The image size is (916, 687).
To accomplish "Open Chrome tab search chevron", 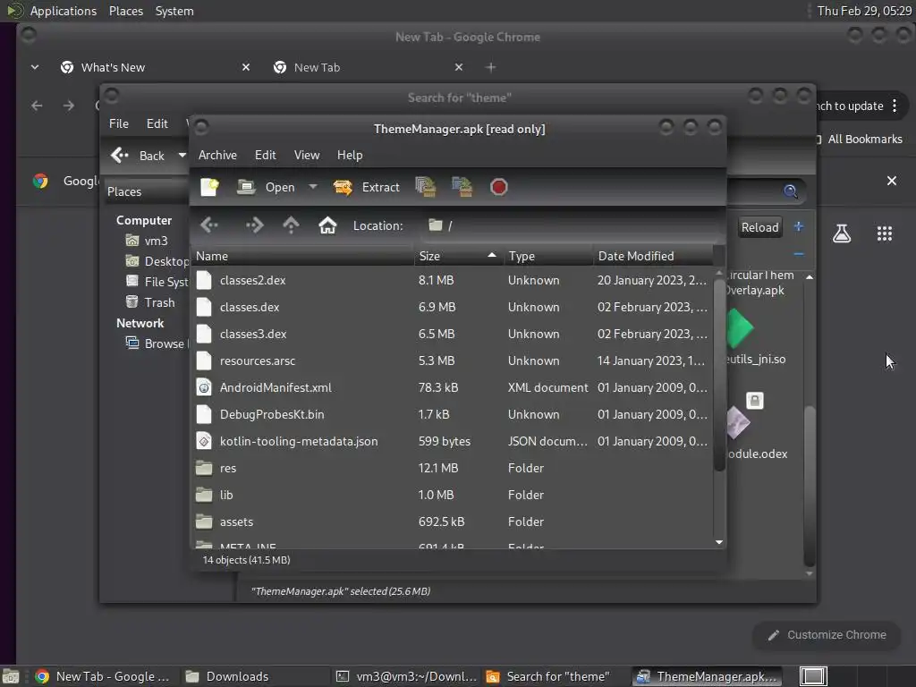I will [x=35, y=67].
